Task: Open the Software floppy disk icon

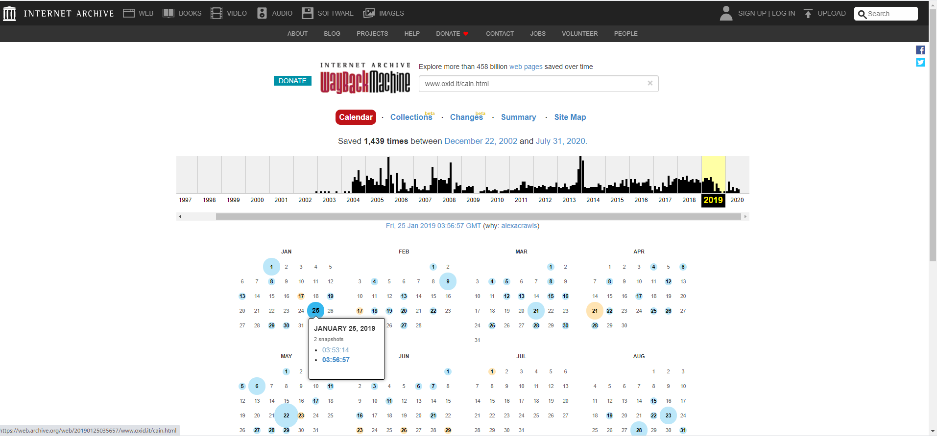Action: [308, 13]
